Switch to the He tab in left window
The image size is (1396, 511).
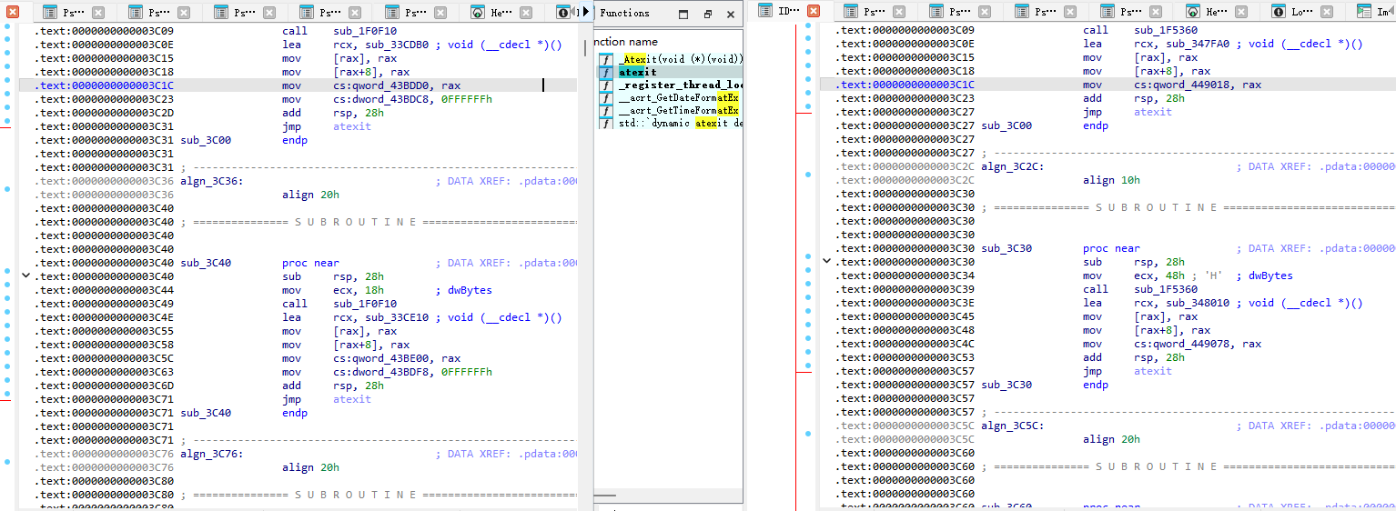[x=501, y=13]
